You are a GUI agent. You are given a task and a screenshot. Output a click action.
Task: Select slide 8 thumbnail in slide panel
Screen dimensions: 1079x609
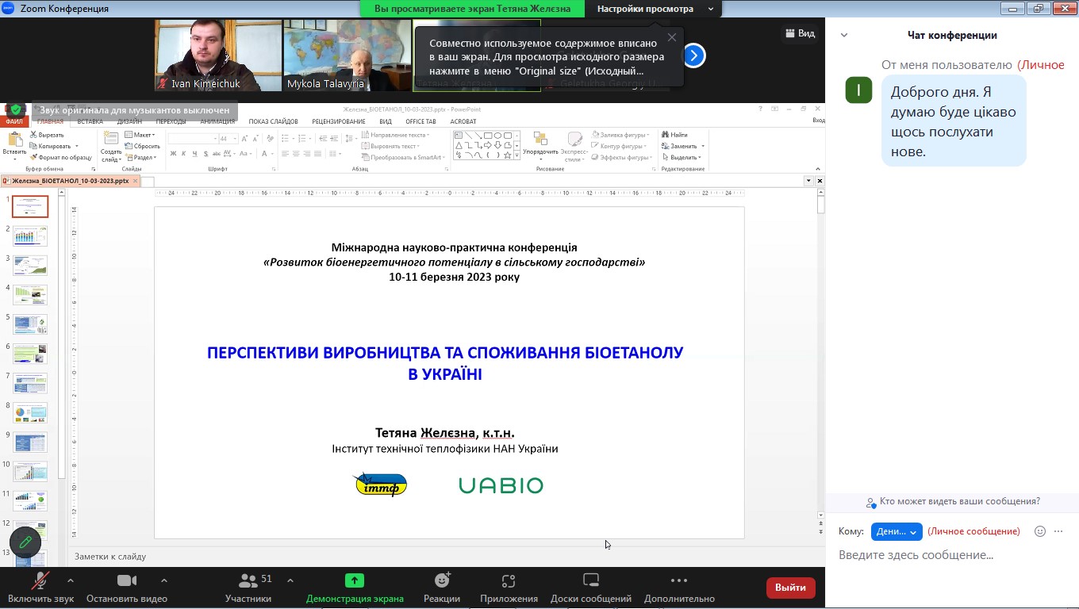30,413
